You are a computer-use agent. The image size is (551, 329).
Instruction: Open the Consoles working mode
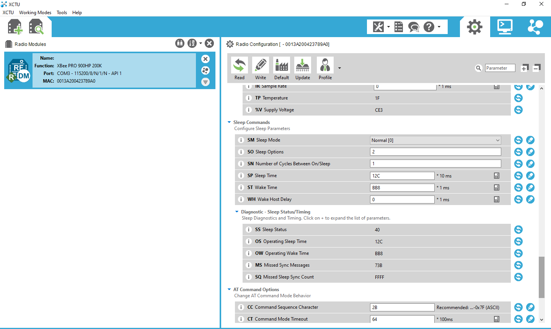[x=505, y=27]
